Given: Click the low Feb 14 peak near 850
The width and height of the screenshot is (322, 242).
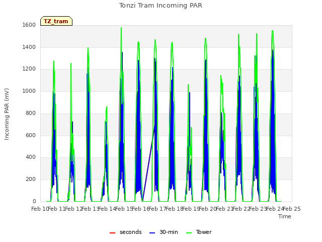Looking at the screenshot, I should coord(106,107).
